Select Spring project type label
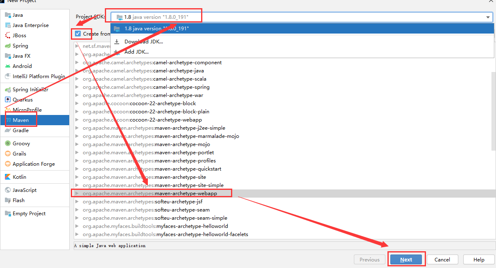 pyautogui.click(x=20, y=46)
